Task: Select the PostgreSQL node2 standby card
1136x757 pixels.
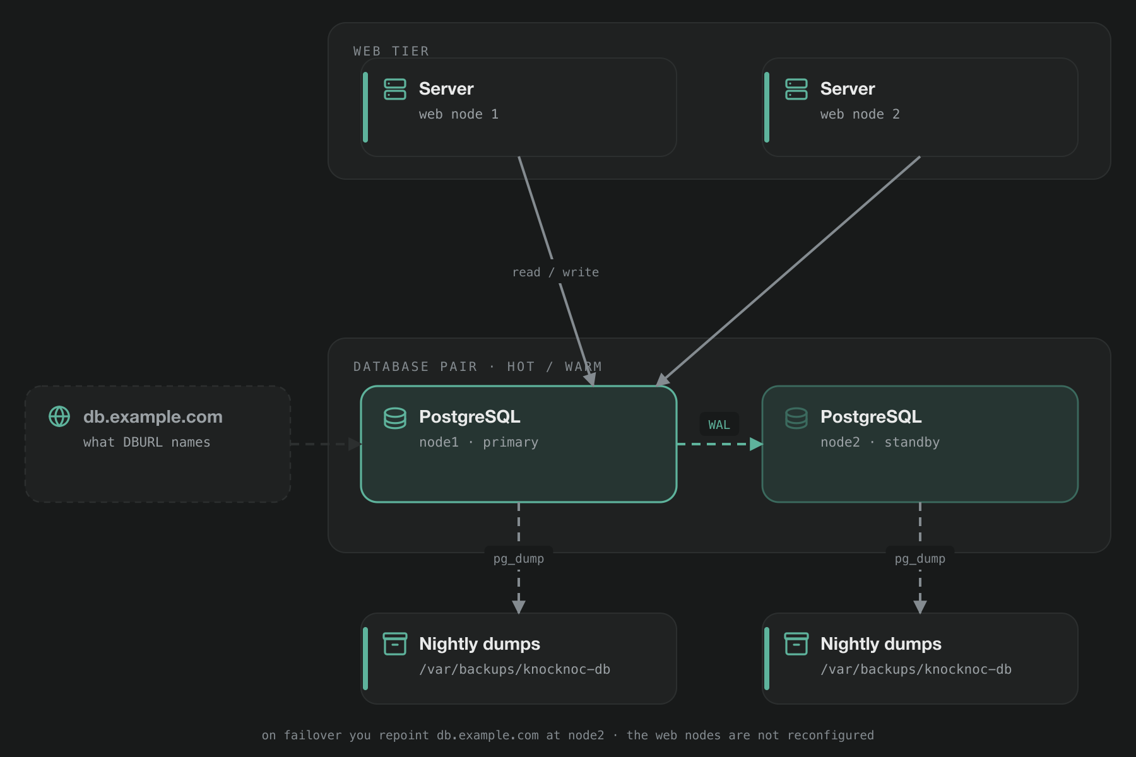Action: pyautogui.click(x=920, y=444)
